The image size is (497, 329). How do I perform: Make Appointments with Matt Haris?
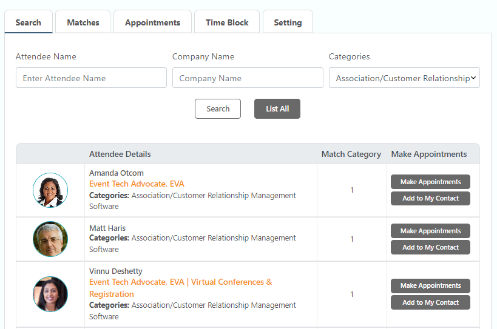[430, 231]
